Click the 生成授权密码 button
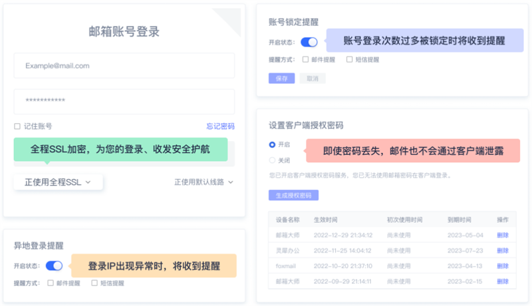This screenshot has width=532, height=306. coord(293,196)
